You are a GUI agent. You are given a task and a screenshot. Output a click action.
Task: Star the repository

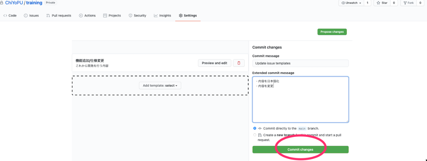(382, 3)
